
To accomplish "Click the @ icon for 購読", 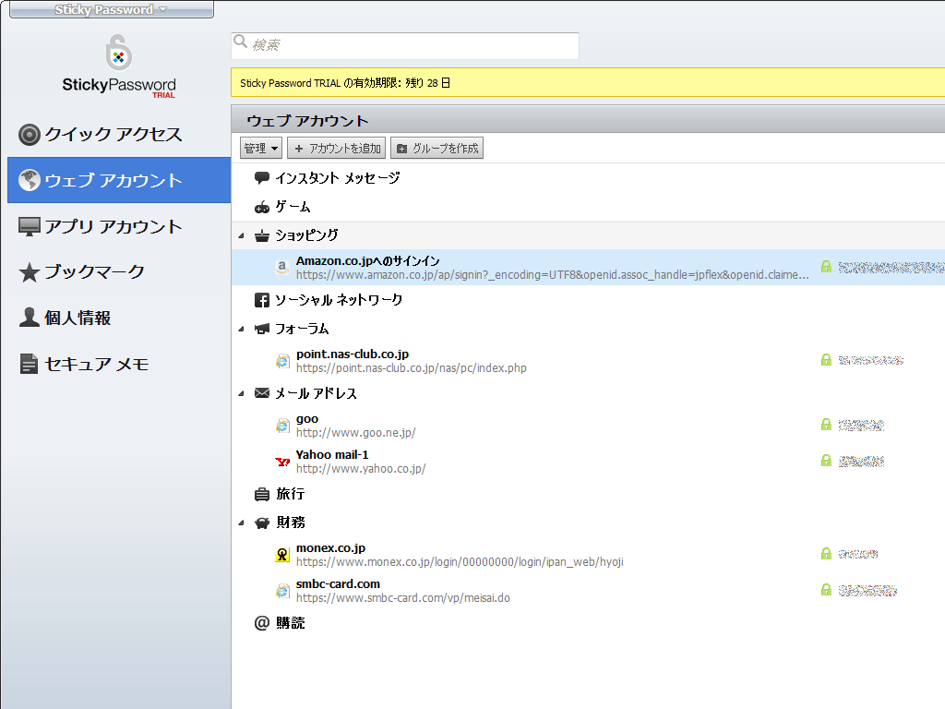I will [261, 623].
